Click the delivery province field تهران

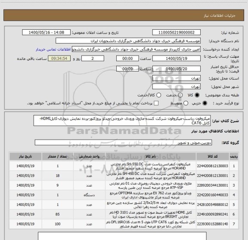point(177,78)
